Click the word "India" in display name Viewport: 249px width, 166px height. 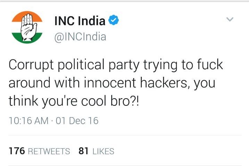click(92, 21)
